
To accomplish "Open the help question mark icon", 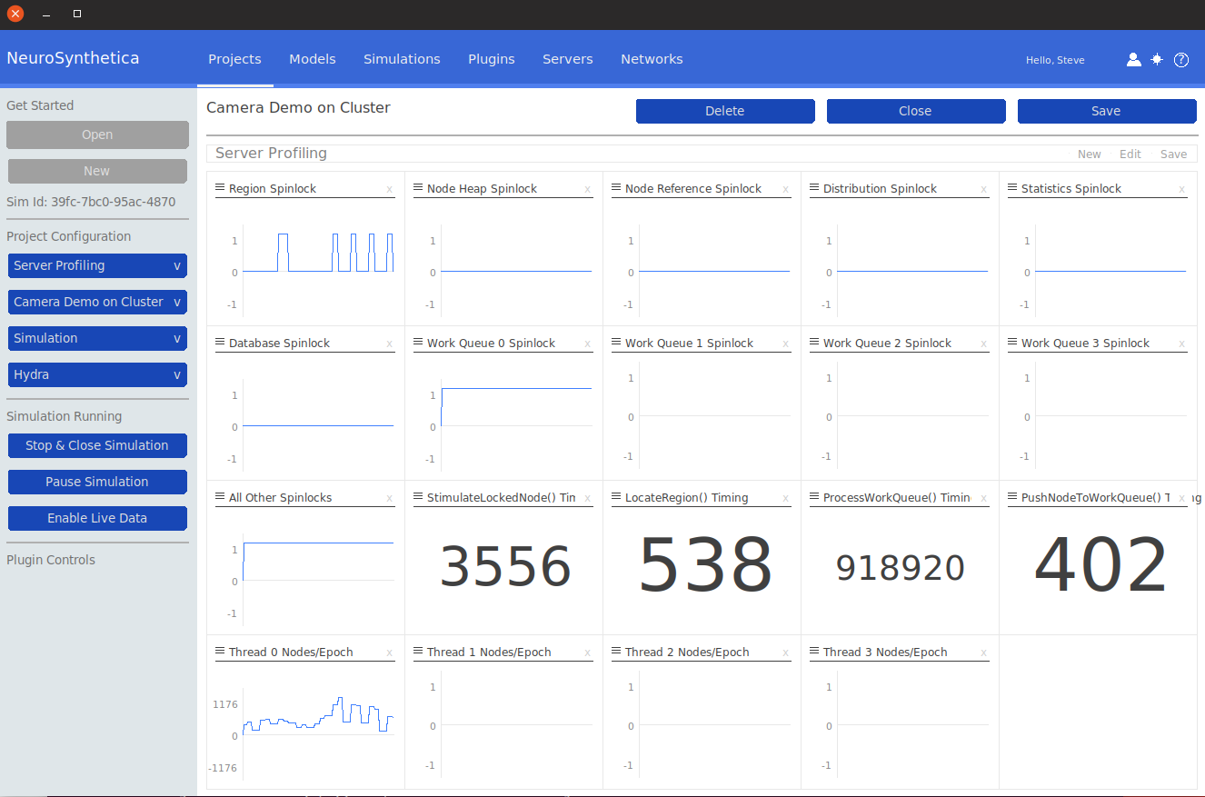I will [1181, 60].
